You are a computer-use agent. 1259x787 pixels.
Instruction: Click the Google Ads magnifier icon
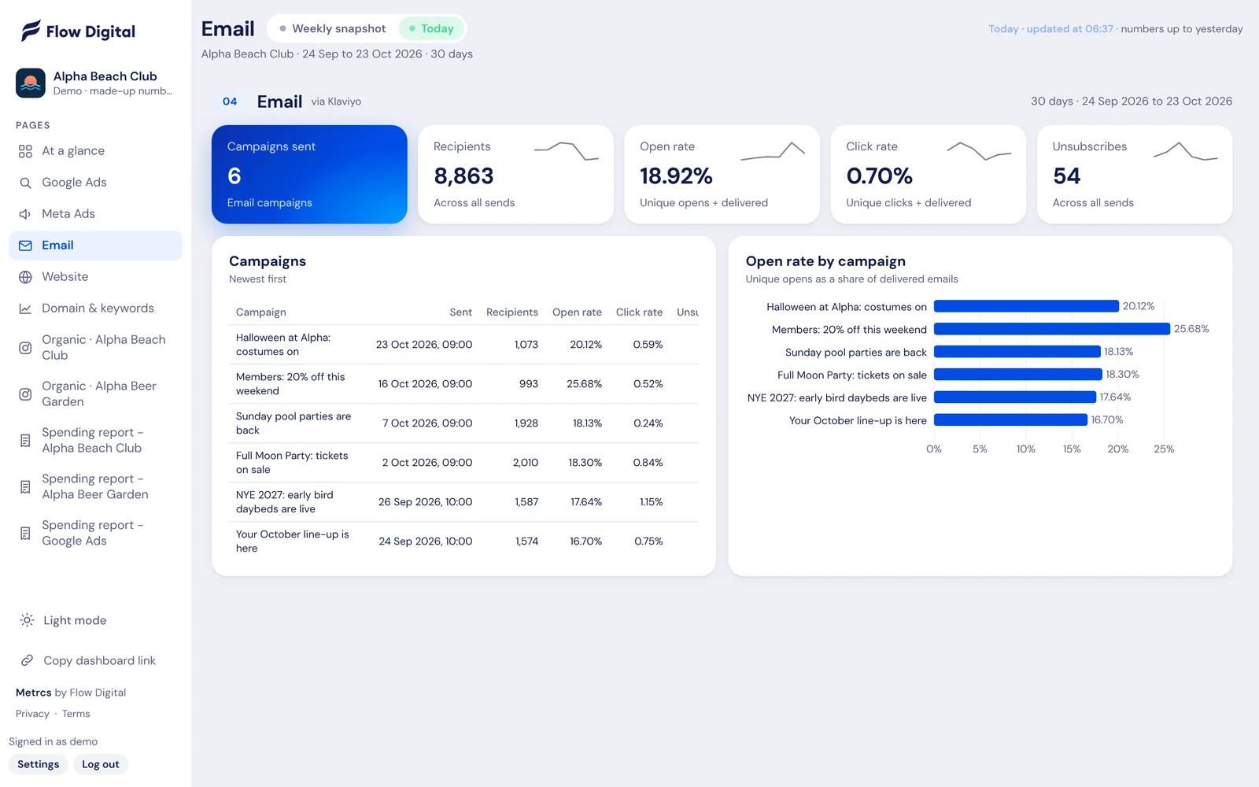25,183
